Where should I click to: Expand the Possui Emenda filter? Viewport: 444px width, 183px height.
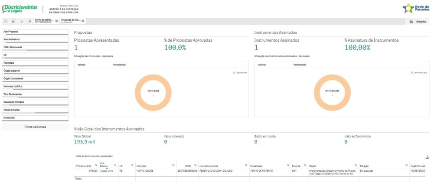pos(35,110)
